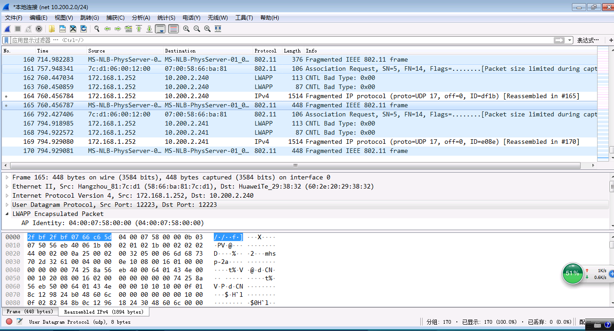Image resolution: width=614 pixels, height=331 pixels.
Task: Sort packets by the Info column
Action: [x=450, y=51]
